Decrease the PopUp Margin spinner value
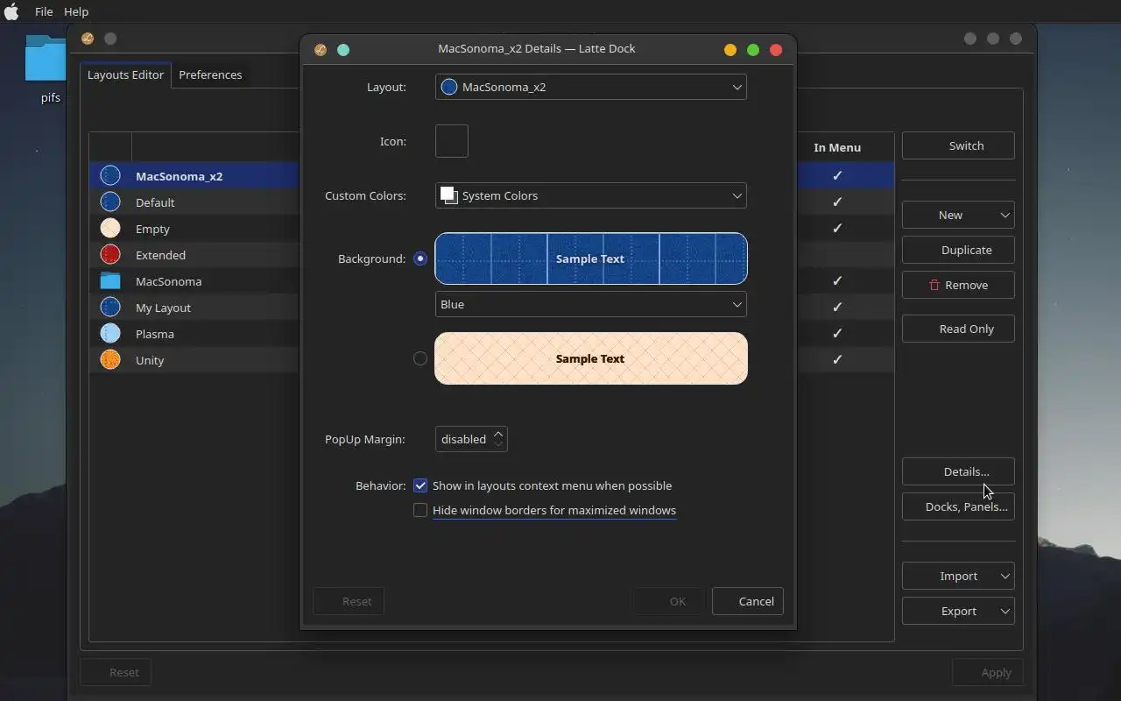 [x=498, y=444]
